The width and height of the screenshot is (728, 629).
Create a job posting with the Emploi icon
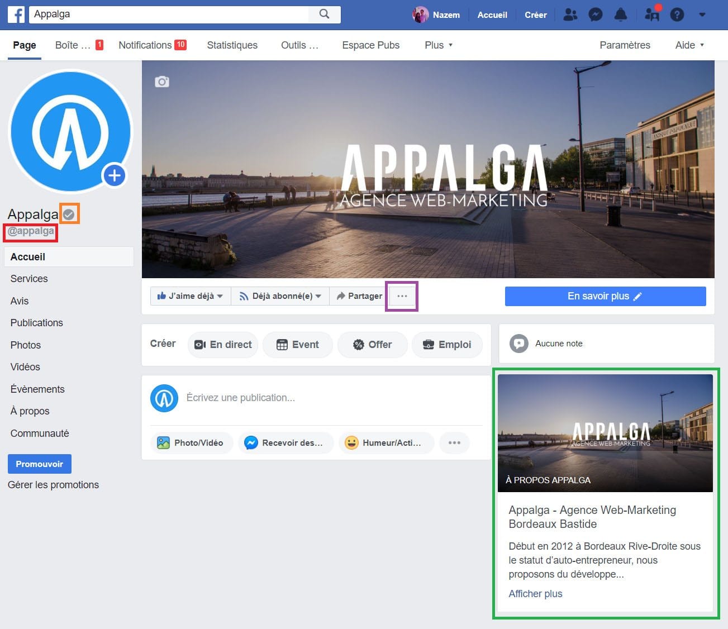pyautogui.click(x=447, y=345)
